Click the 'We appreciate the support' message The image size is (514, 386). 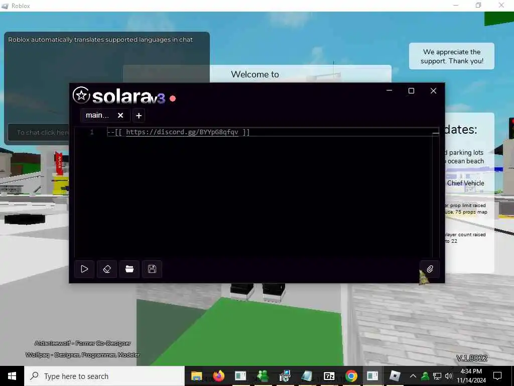452,56
